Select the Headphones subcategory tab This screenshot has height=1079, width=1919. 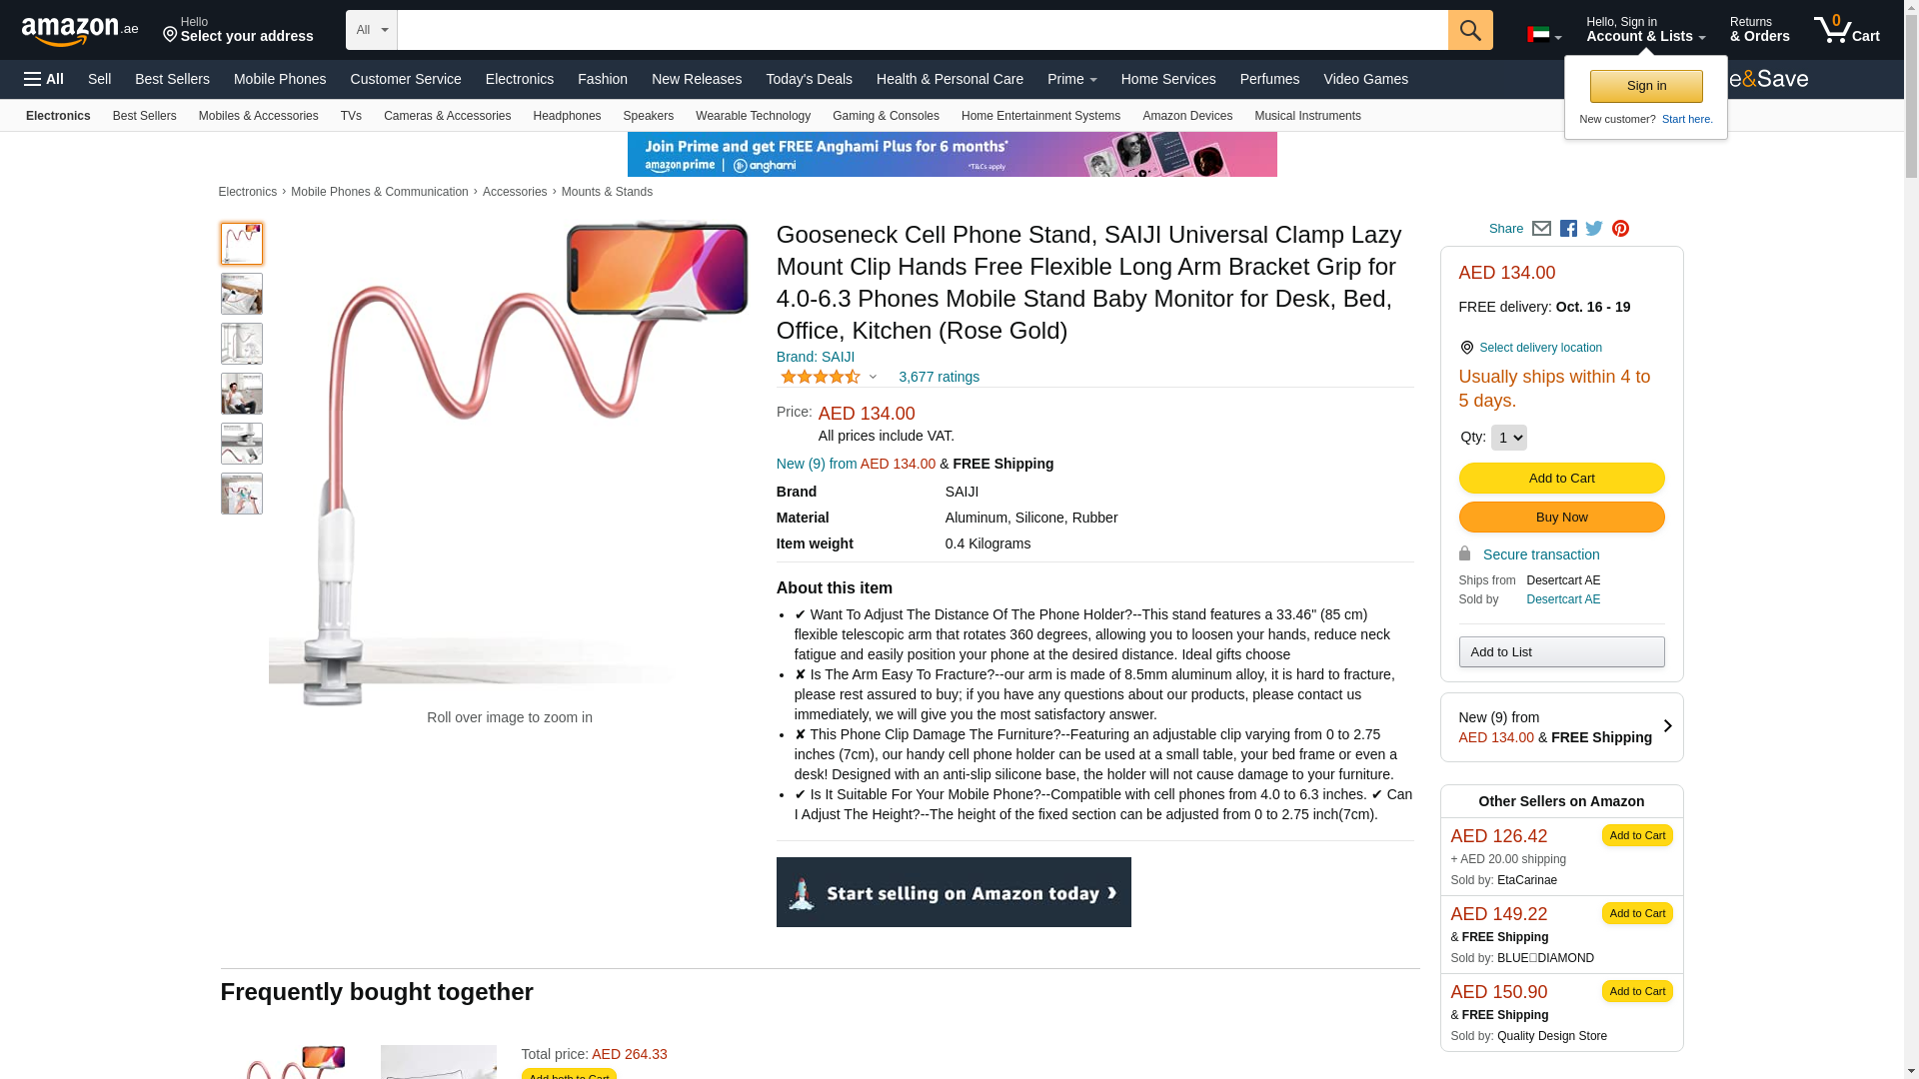[x=567, y=116]
